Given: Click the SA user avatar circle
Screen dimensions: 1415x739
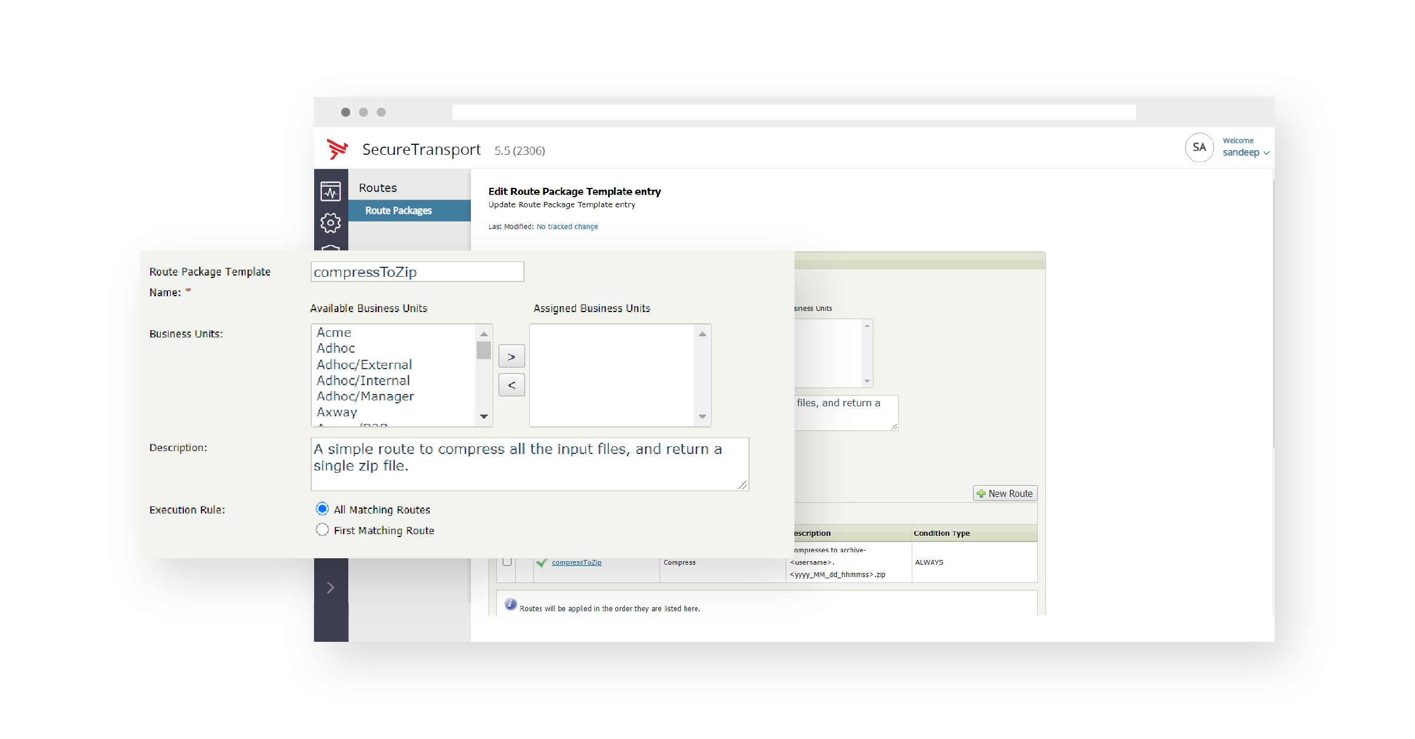Looking at the screenshot, I should 1200,147.
